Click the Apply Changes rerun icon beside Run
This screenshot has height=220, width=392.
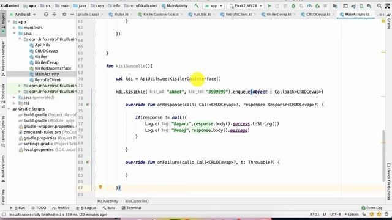coord(277,5)
